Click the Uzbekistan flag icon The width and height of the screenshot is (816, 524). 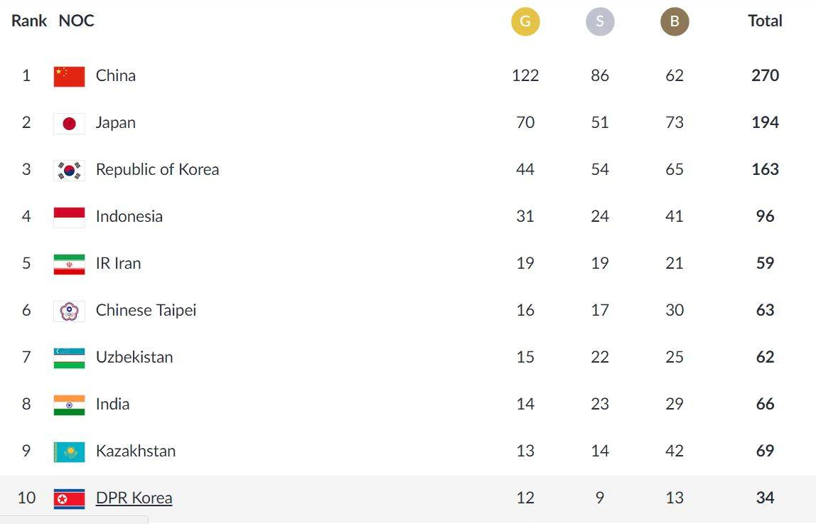[x=69, y=358]
